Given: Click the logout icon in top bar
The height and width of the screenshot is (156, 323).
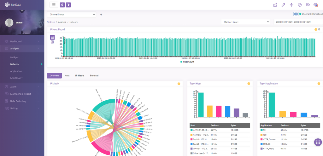Looking at the screenshot, I should (308, 5).
